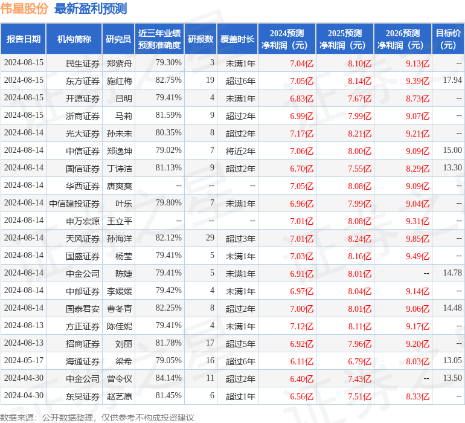This screenshot has width=465, height=423.
Task: Click the 82.75% accuracy value
Action: [168, 80]
